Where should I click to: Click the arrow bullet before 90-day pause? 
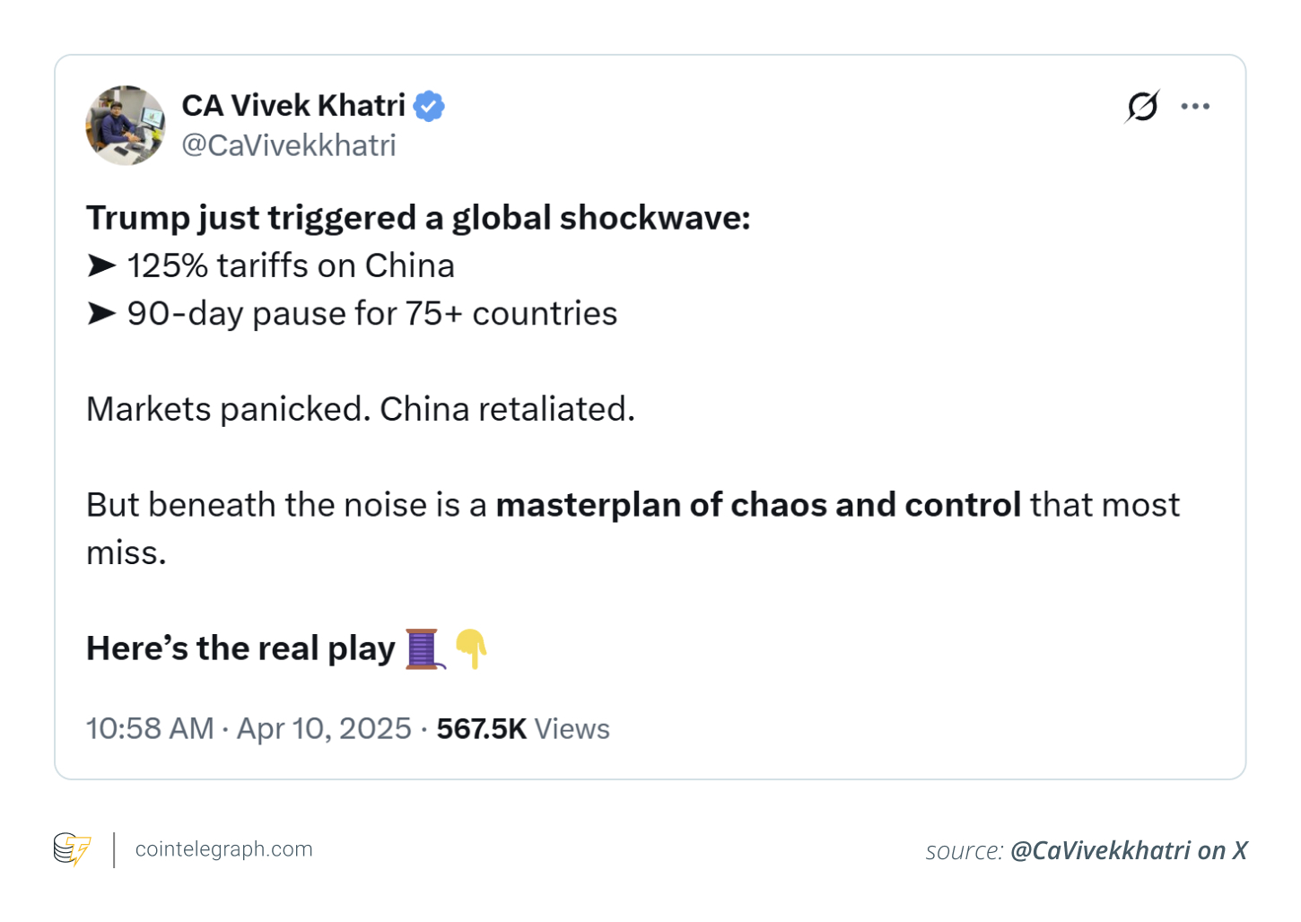(101, 313)
